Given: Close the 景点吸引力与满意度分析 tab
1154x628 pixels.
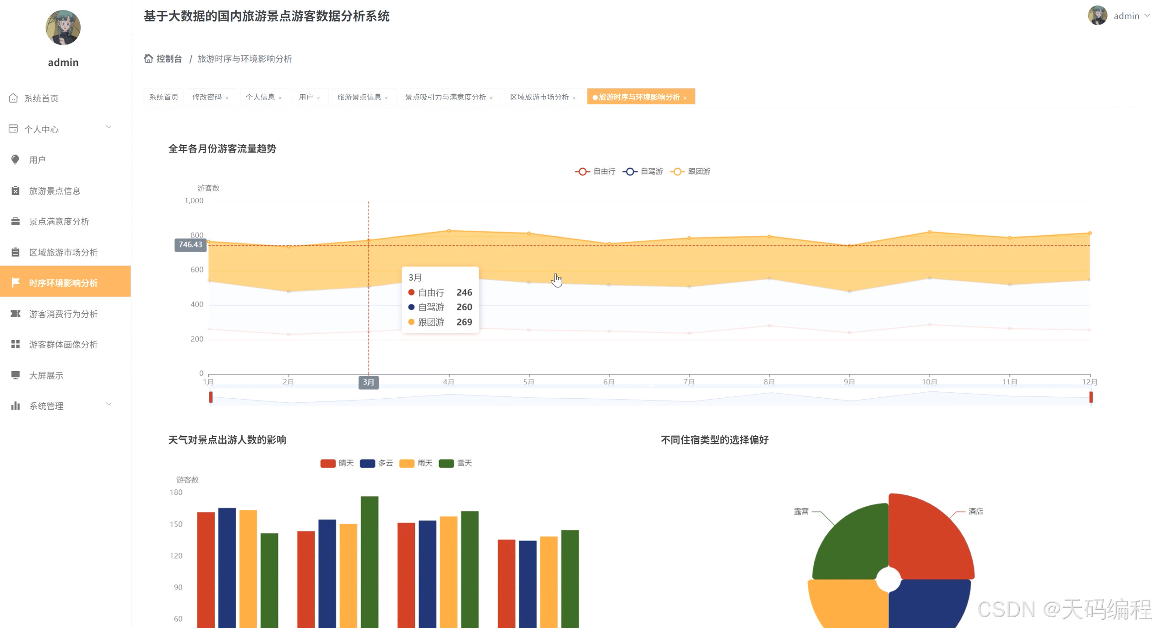Looking at the screenshot, I should pos(491,98).
